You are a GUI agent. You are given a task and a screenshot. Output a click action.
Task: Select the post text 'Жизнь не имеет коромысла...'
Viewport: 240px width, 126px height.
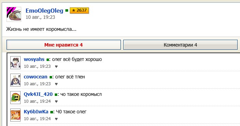click(x=41, y=29)
